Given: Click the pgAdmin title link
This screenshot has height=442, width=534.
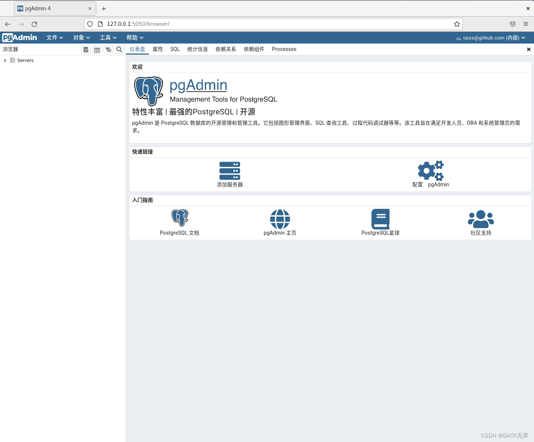Looking at the screenshot, I should (198, 85).
